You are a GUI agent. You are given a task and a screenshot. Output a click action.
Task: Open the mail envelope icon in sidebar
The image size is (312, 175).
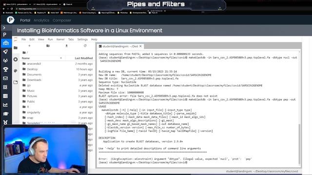point(5,78)
